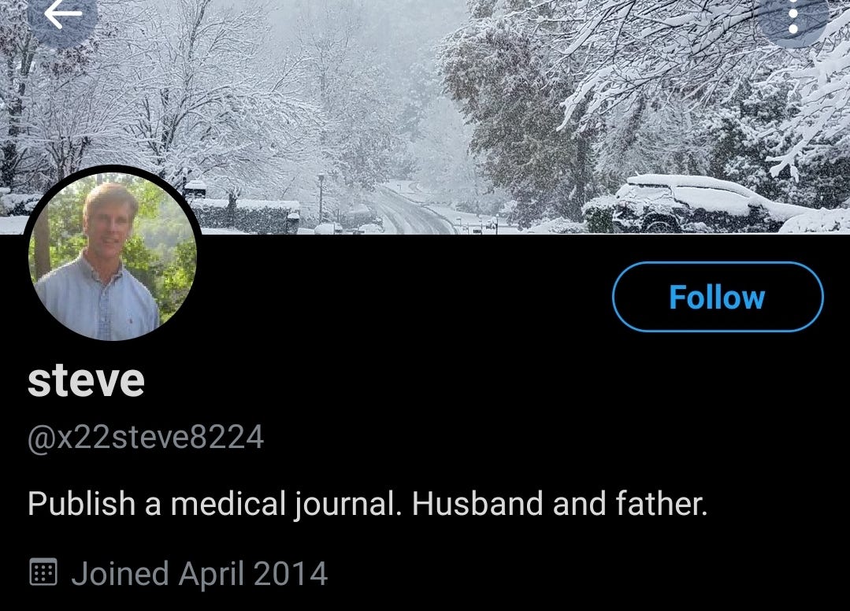850x611 pixels.
Task: Tap the snowy road in the banner
Action: (410, 211)
